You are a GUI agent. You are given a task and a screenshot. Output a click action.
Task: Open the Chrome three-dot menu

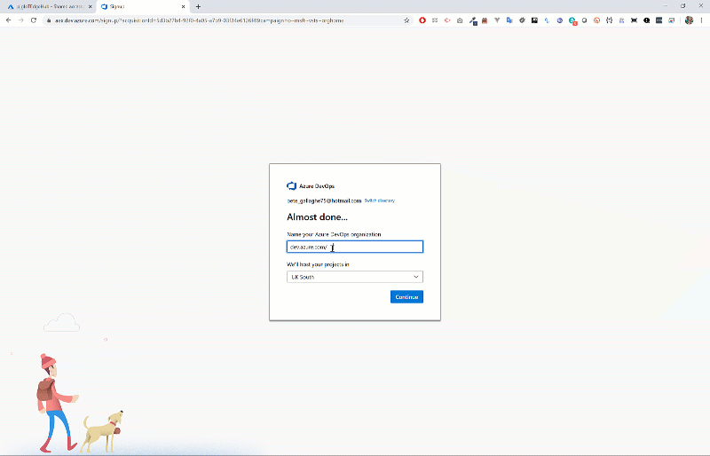pos(701,20)
